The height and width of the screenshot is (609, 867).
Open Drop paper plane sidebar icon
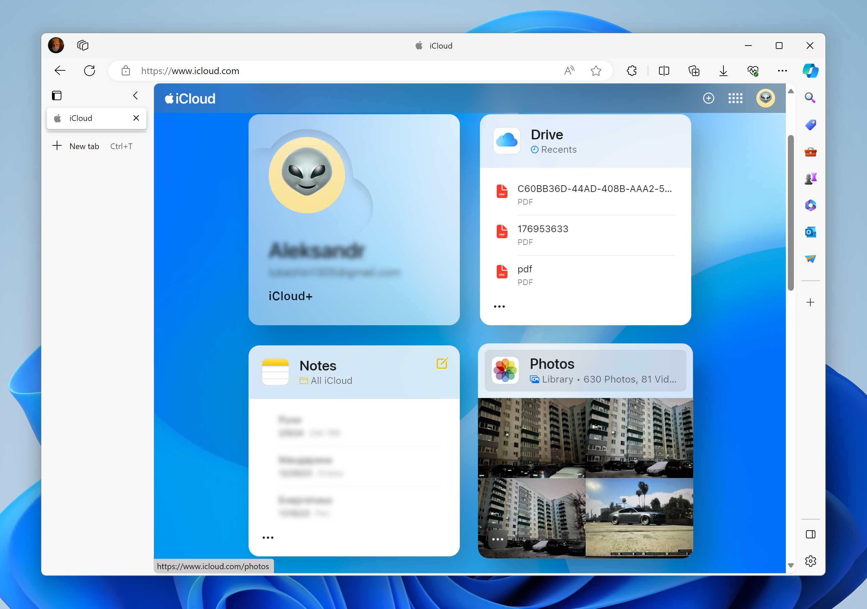pos(810,259)
